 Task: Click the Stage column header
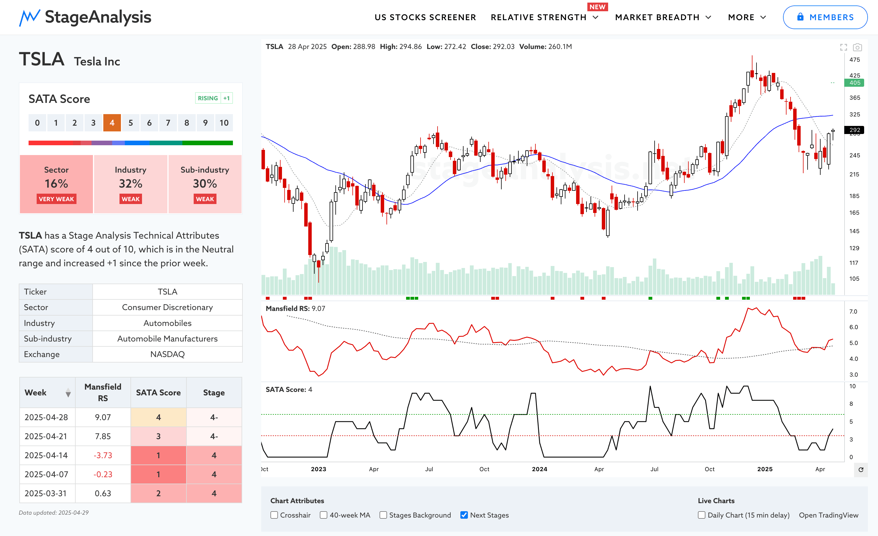tap(214, 392)
